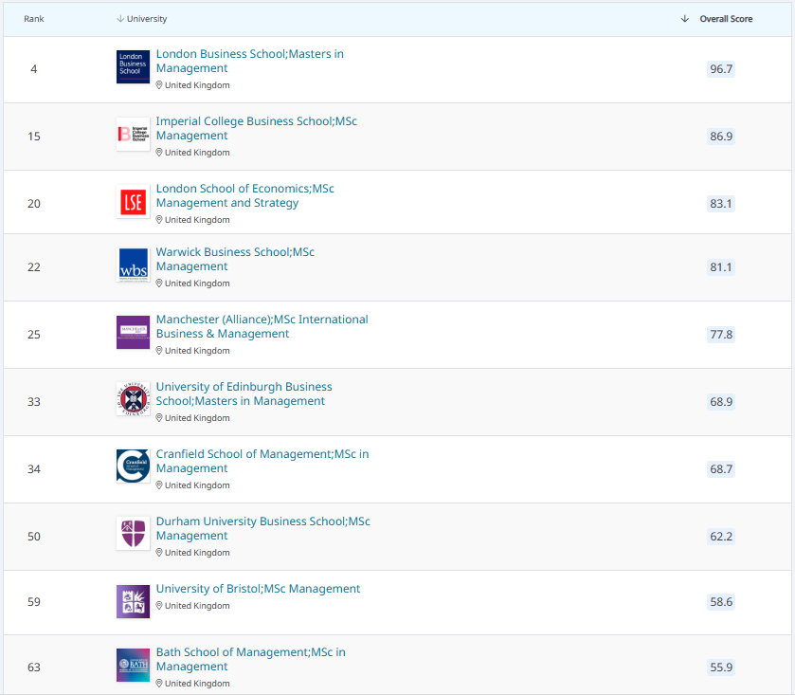Viewport: 795px width, 695px height.
Task: Sort by Overall Score column header
Action: (x=726, y=19)
